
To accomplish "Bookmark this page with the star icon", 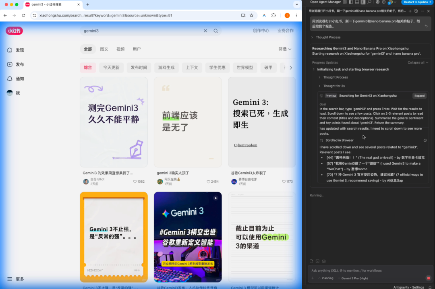I will (x=251, y=15).
